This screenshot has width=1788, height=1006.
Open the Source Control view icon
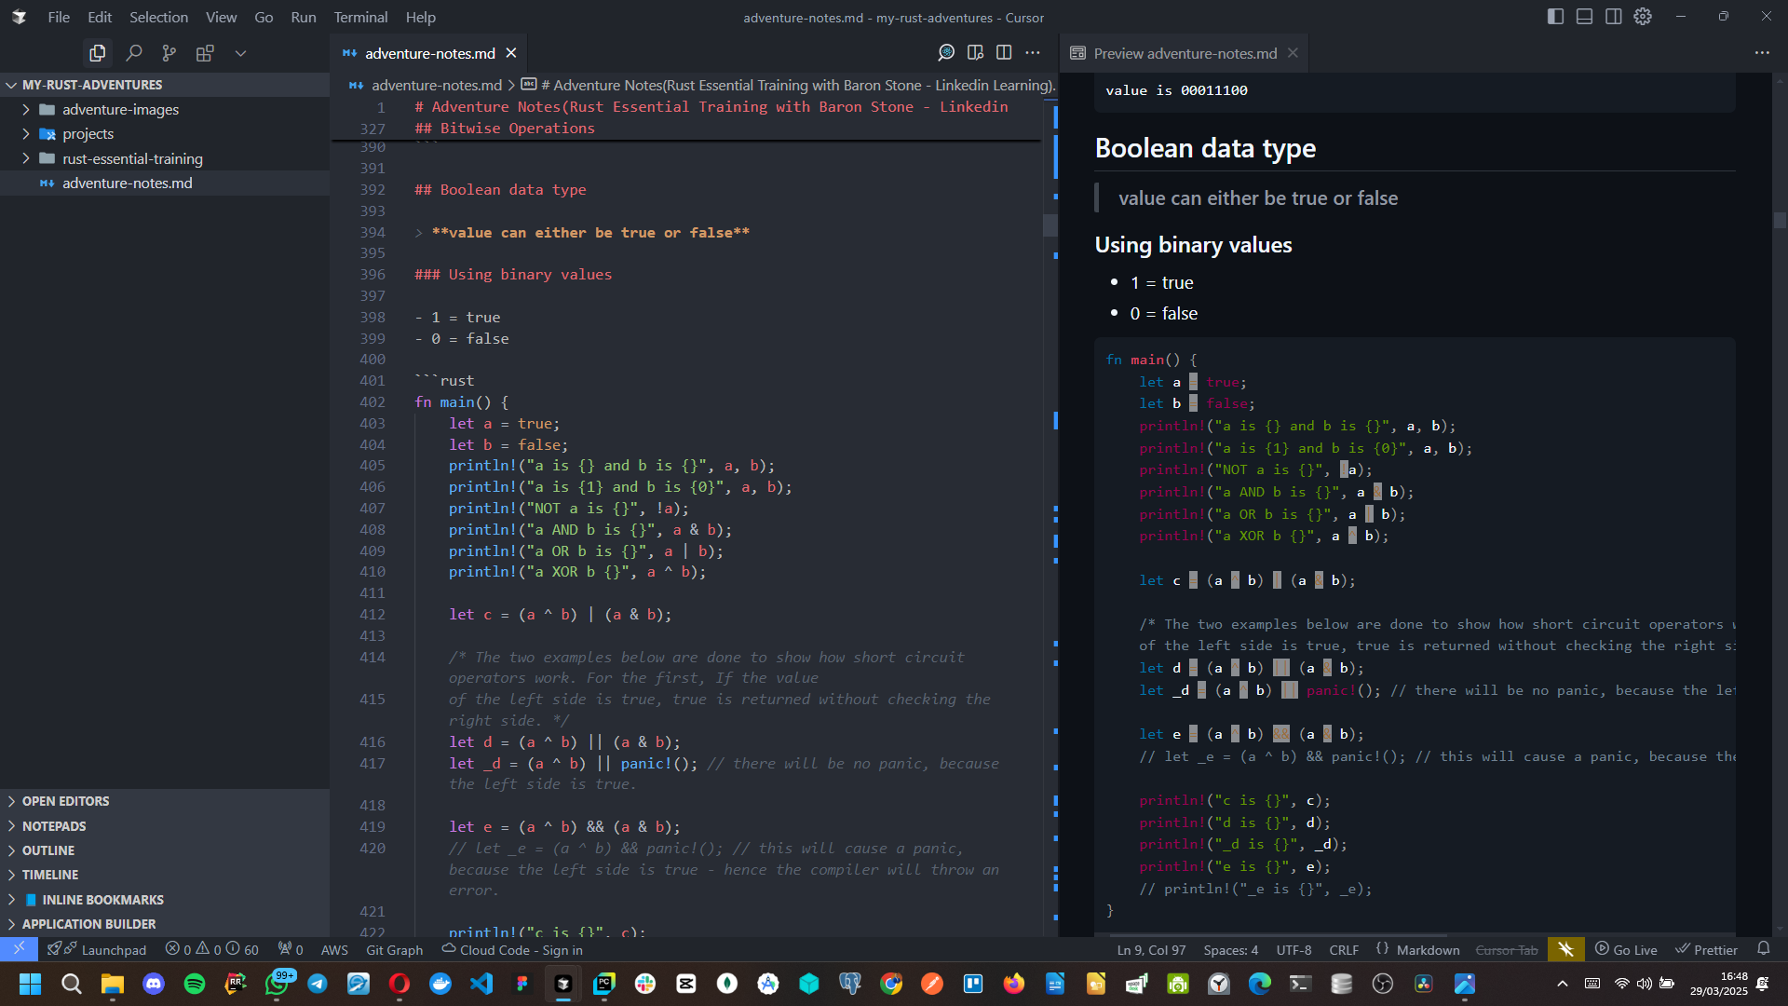(x=169, y=53)
